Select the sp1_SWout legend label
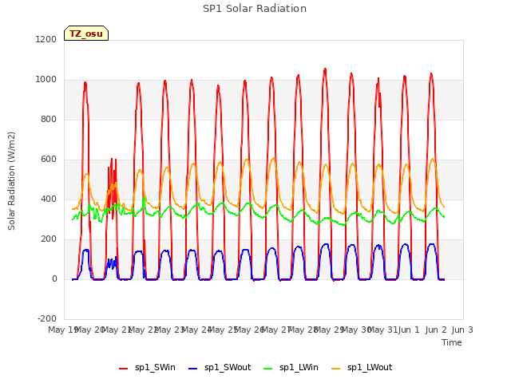511x383 pixels. click(228, 368)
